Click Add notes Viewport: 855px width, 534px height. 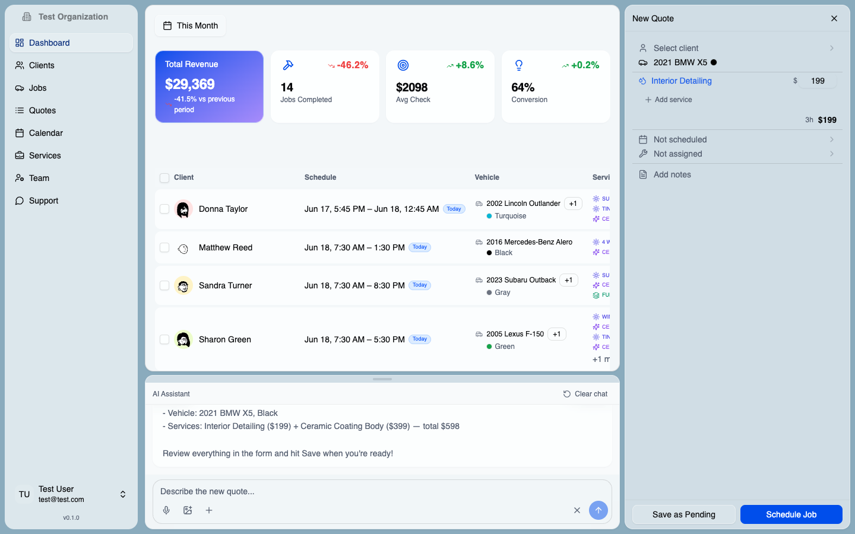672,174
